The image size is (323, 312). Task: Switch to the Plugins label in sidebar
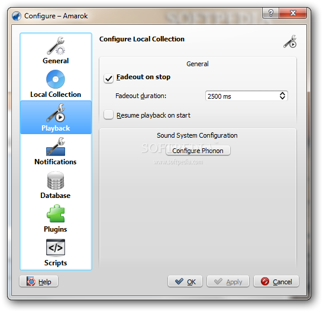(56, 229)
